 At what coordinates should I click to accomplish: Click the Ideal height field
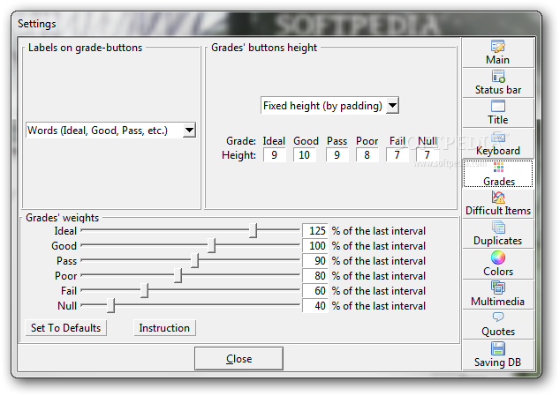coord(275,155)
